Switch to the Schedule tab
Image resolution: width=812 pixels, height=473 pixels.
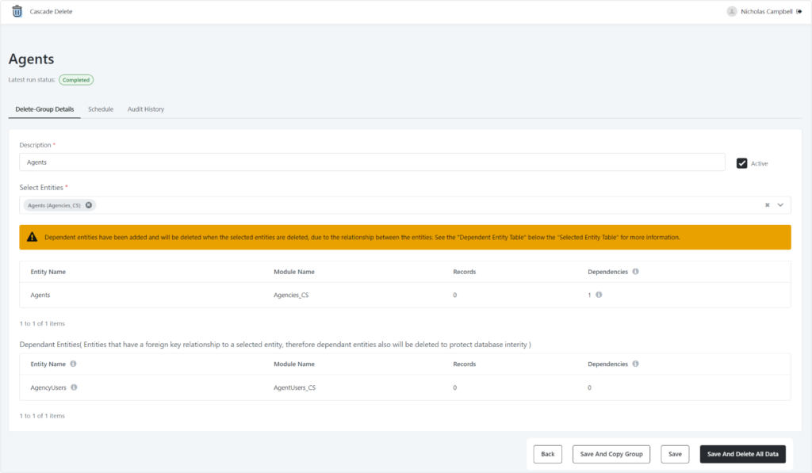101,109
